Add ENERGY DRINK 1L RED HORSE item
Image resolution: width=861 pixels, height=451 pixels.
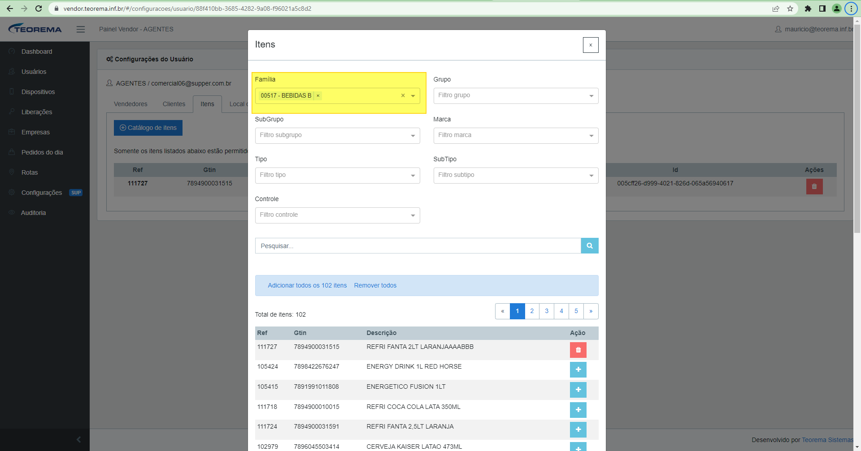pyautogui.click(x=578, y=369)
